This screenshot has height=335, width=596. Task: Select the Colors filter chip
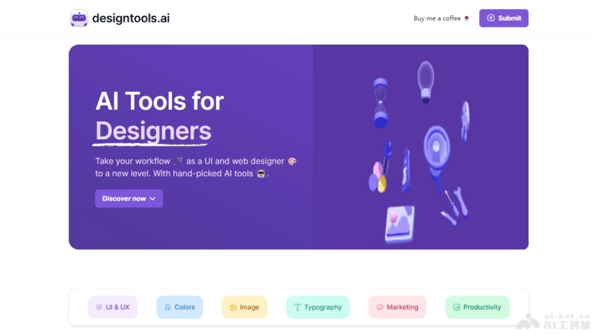click(x=179, y=307)
